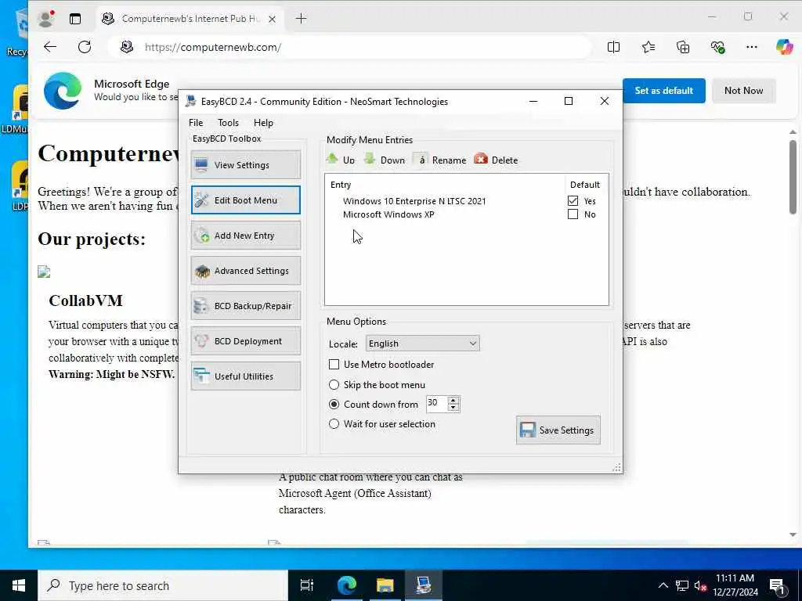Screen dimensions: 802x601
Task: Open volume icon in system tray
Action: click(700, 585)
